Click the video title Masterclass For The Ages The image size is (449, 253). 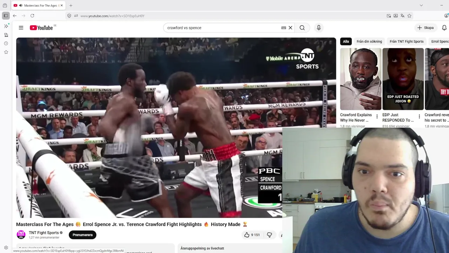132,224
